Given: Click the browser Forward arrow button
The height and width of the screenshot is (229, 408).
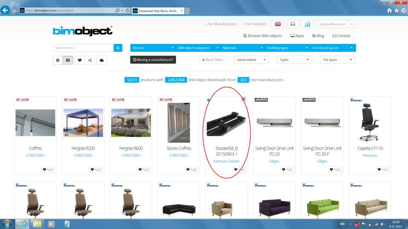Looking at the screenshot, I should pyautogui.click(x=14, y=11).
